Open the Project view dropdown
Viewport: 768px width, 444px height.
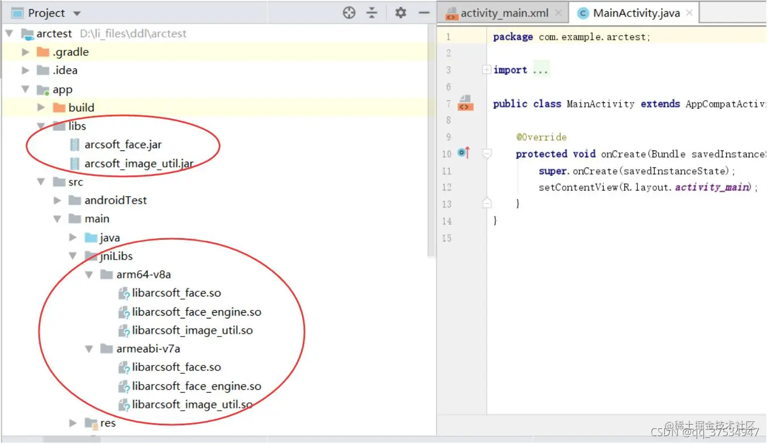coord(78,14)
